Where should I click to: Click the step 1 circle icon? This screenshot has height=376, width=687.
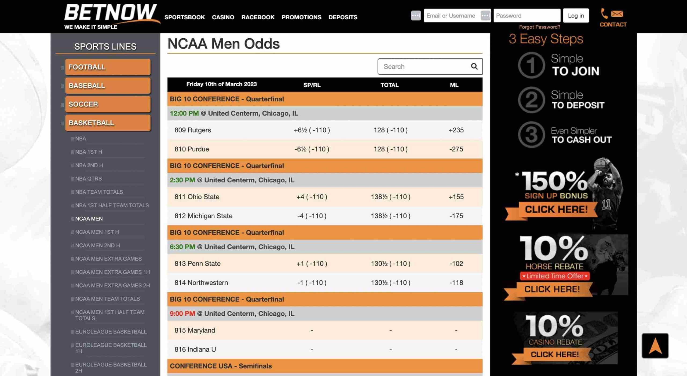click(x=531, y=65)
